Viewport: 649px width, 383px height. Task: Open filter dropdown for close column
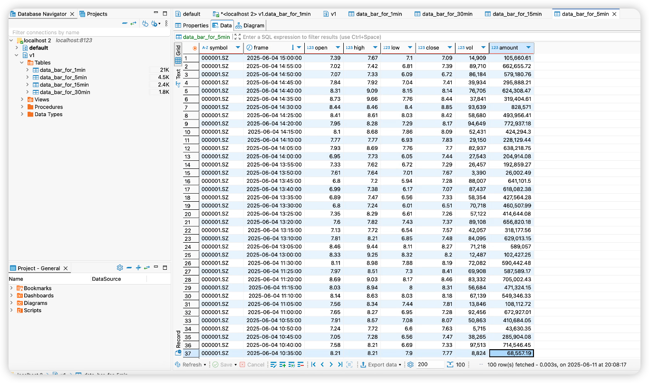point(449,48)
